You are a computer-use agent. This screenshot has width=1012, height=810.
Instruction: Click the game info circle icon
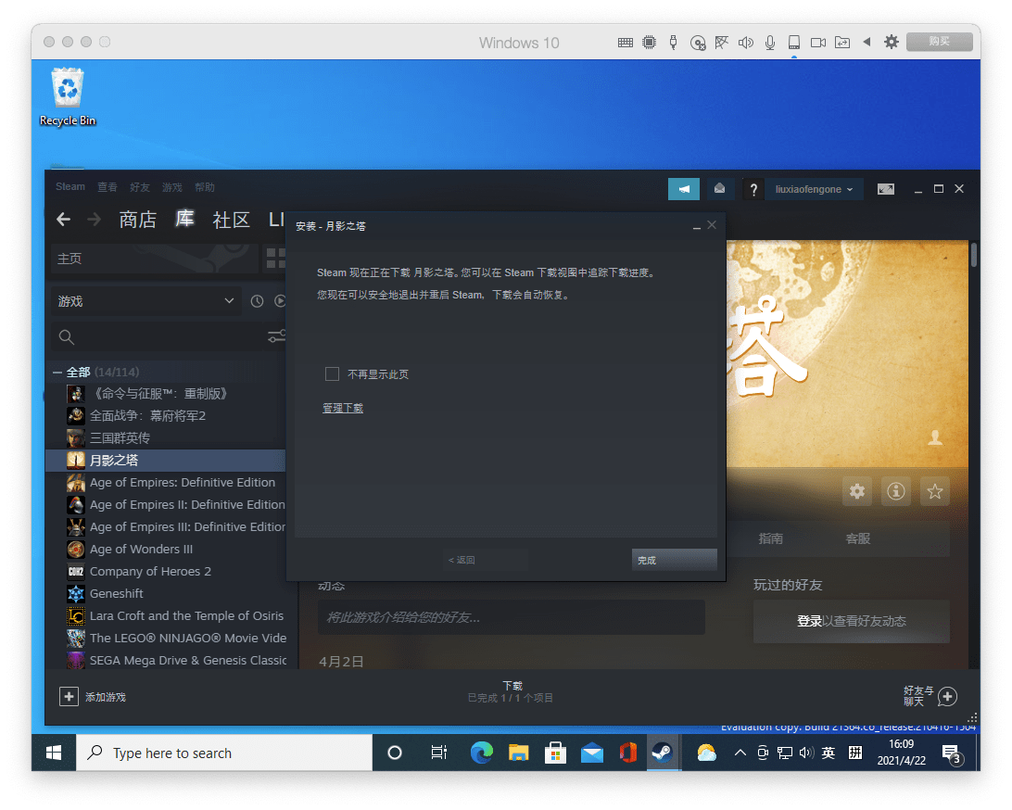click(x=896, y=492)
